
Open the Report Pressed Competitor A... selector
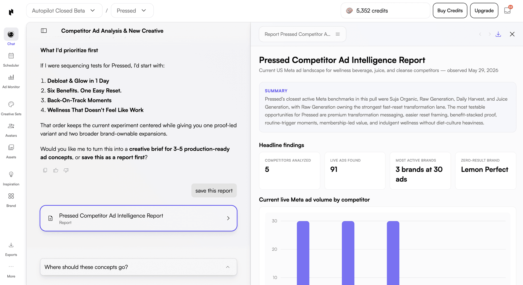click(x=302, y=34)
